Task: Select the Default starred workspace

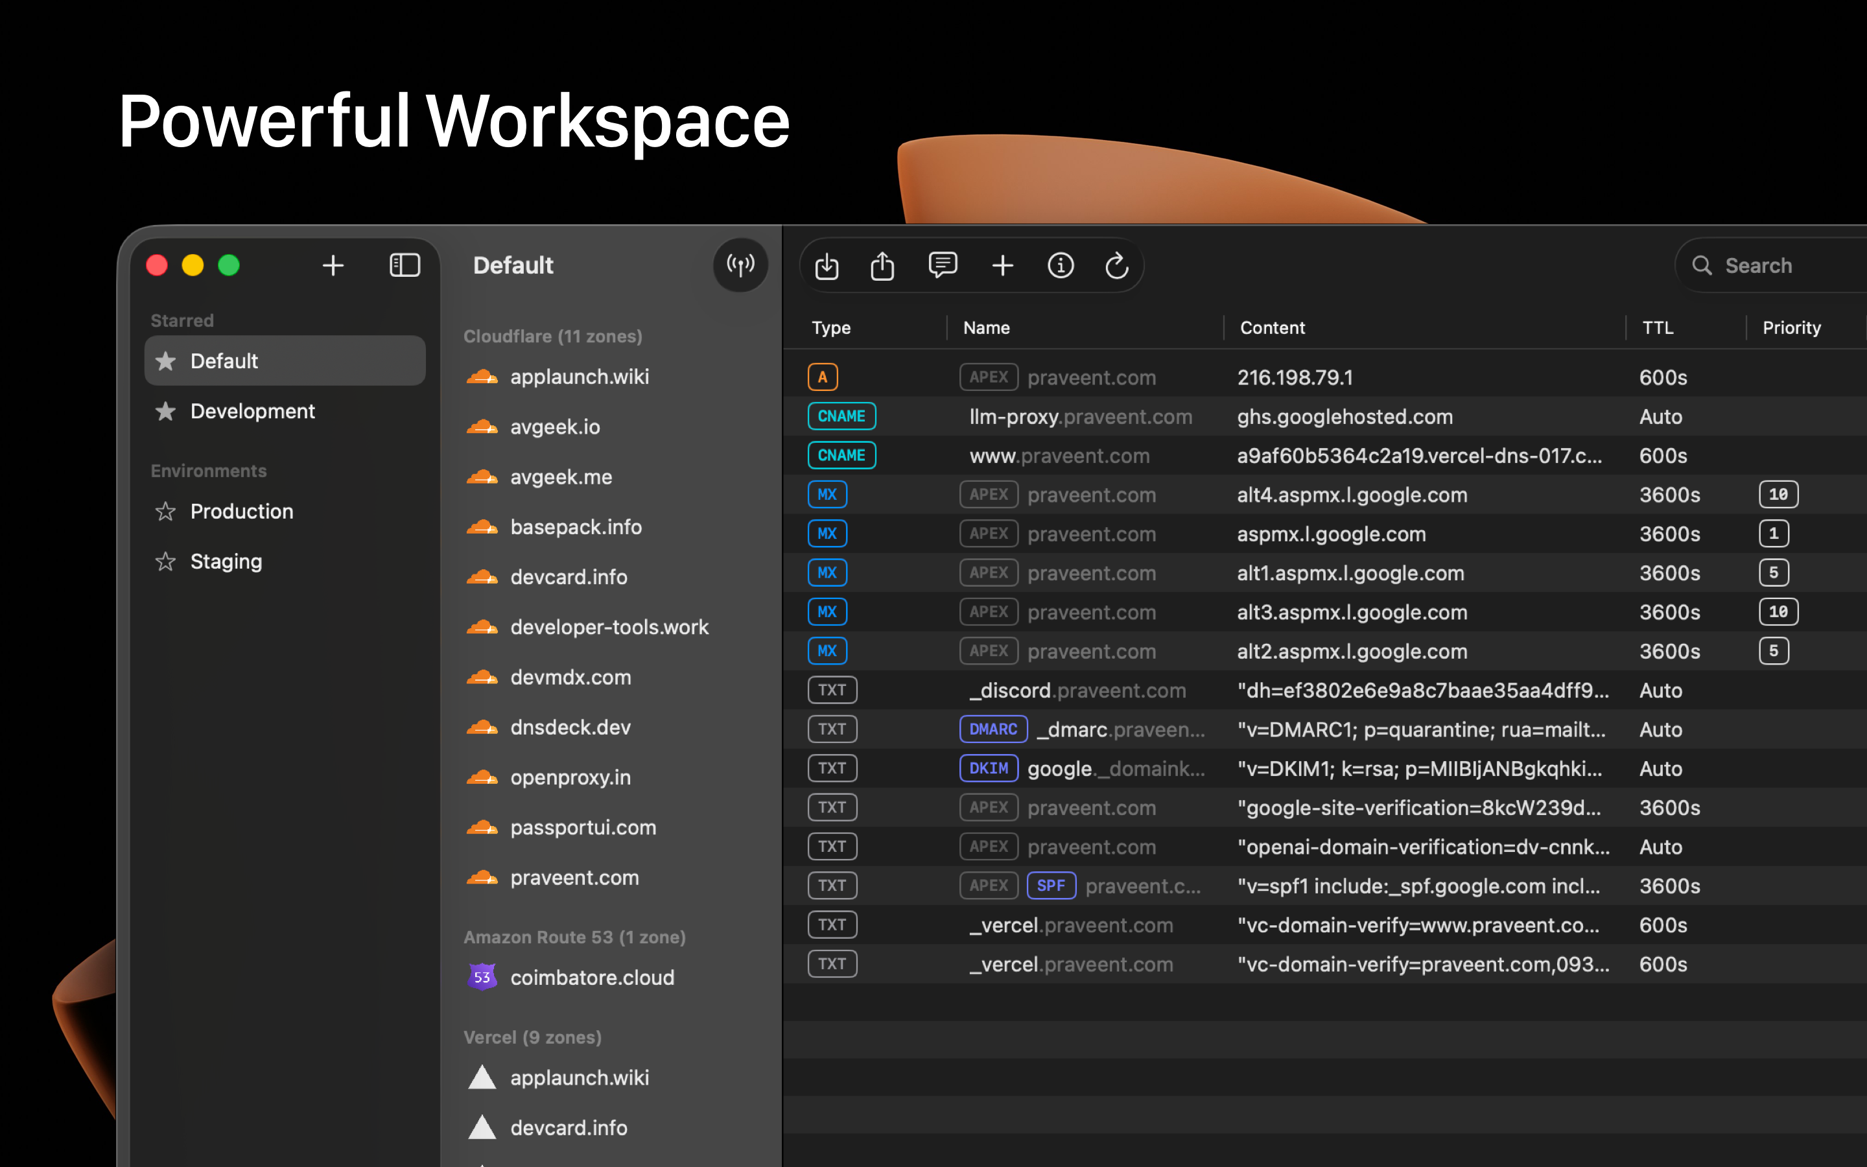Action: point(285,360)
